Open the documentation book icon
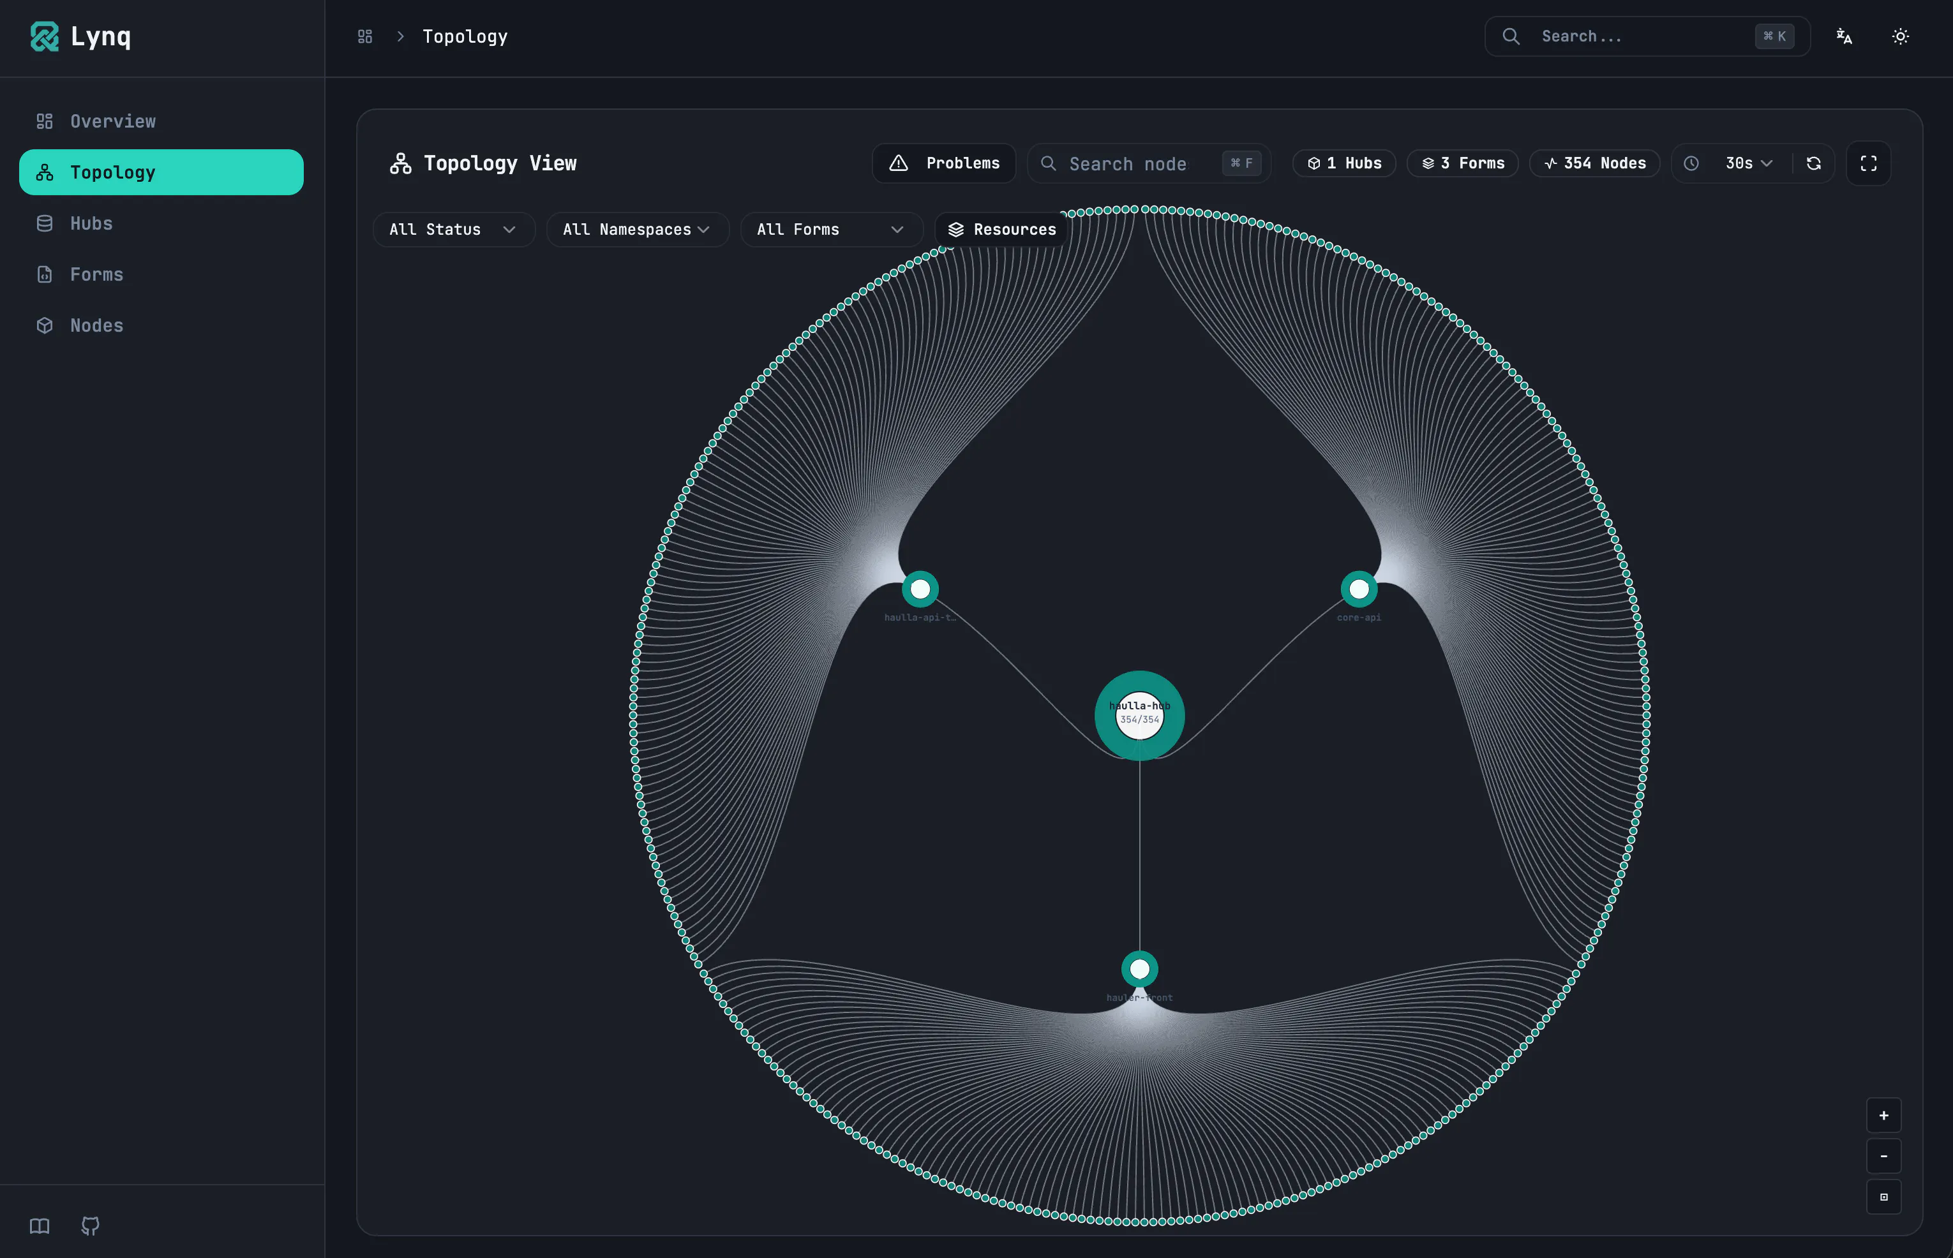The height and width of the screenshot is (1258, 1953). click(39, 1225)
